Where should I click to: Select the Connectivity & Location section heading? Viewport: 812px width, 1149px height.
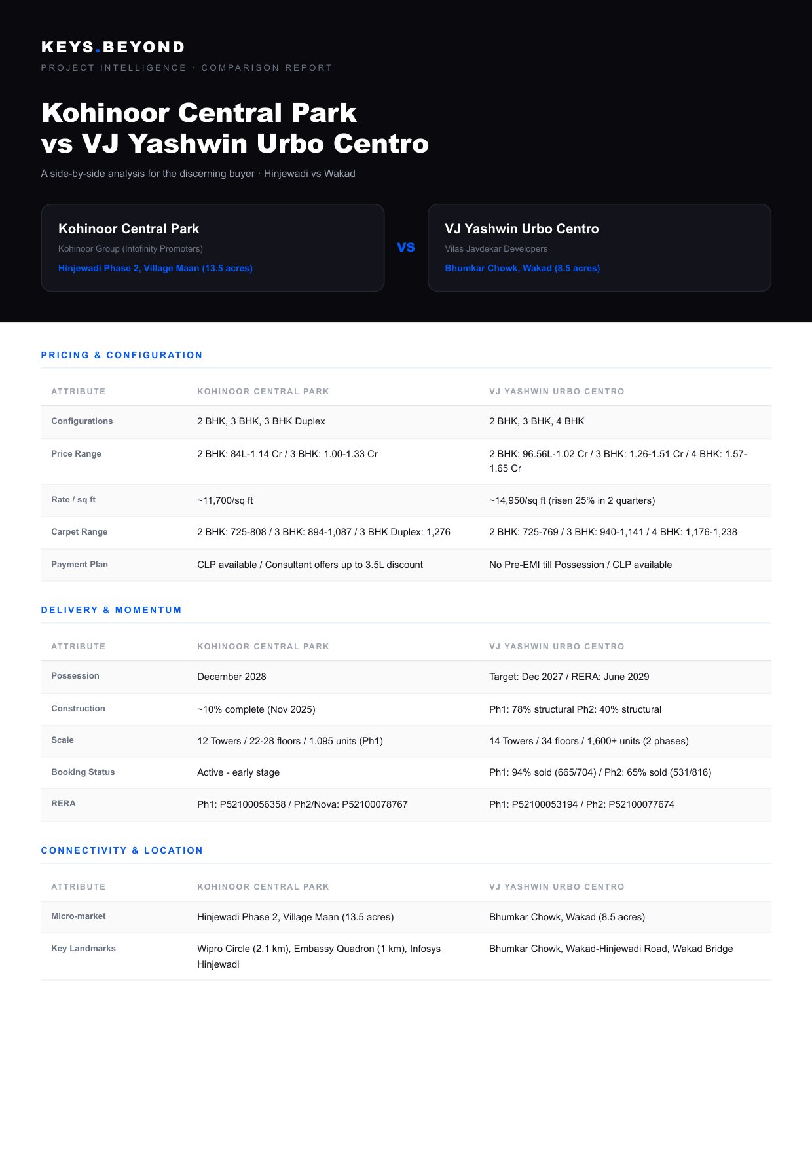click(122, 850)
